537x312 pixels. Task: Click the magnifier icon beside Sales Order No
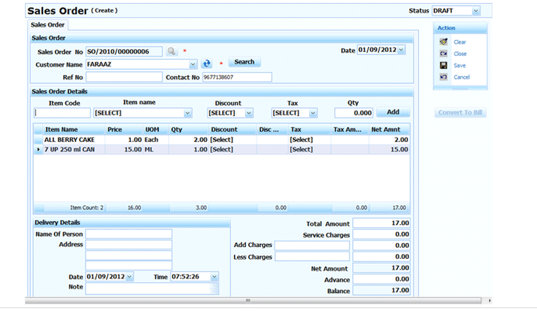171,51
